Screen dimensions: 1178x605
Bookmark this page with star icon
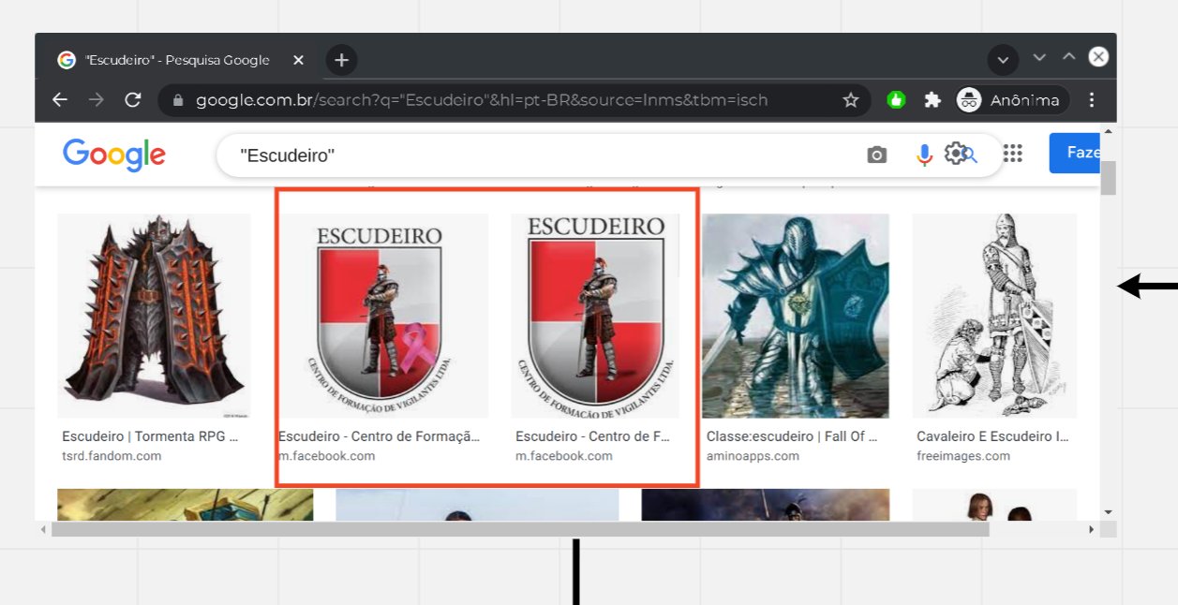point(850,100)
